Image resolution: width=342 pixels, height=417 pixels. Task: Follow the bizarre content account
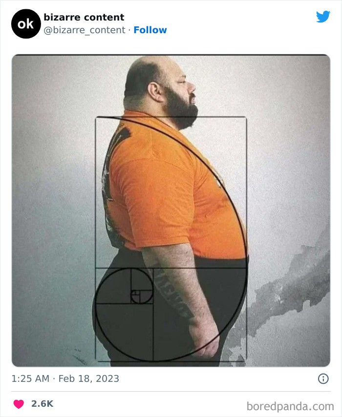pos(150,30)
